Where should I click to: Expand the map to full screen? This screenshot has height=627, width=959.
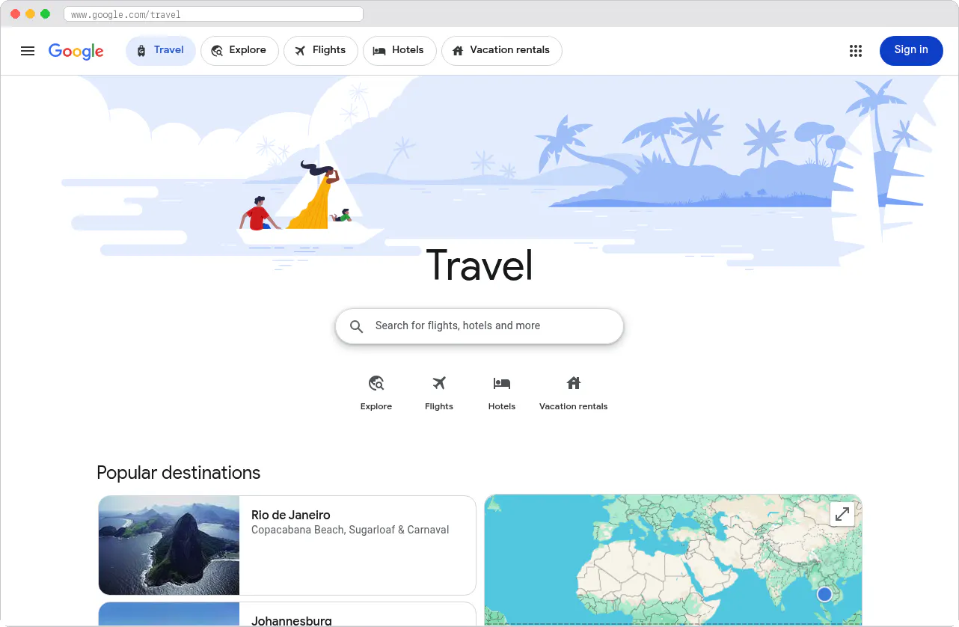[842, 514]
